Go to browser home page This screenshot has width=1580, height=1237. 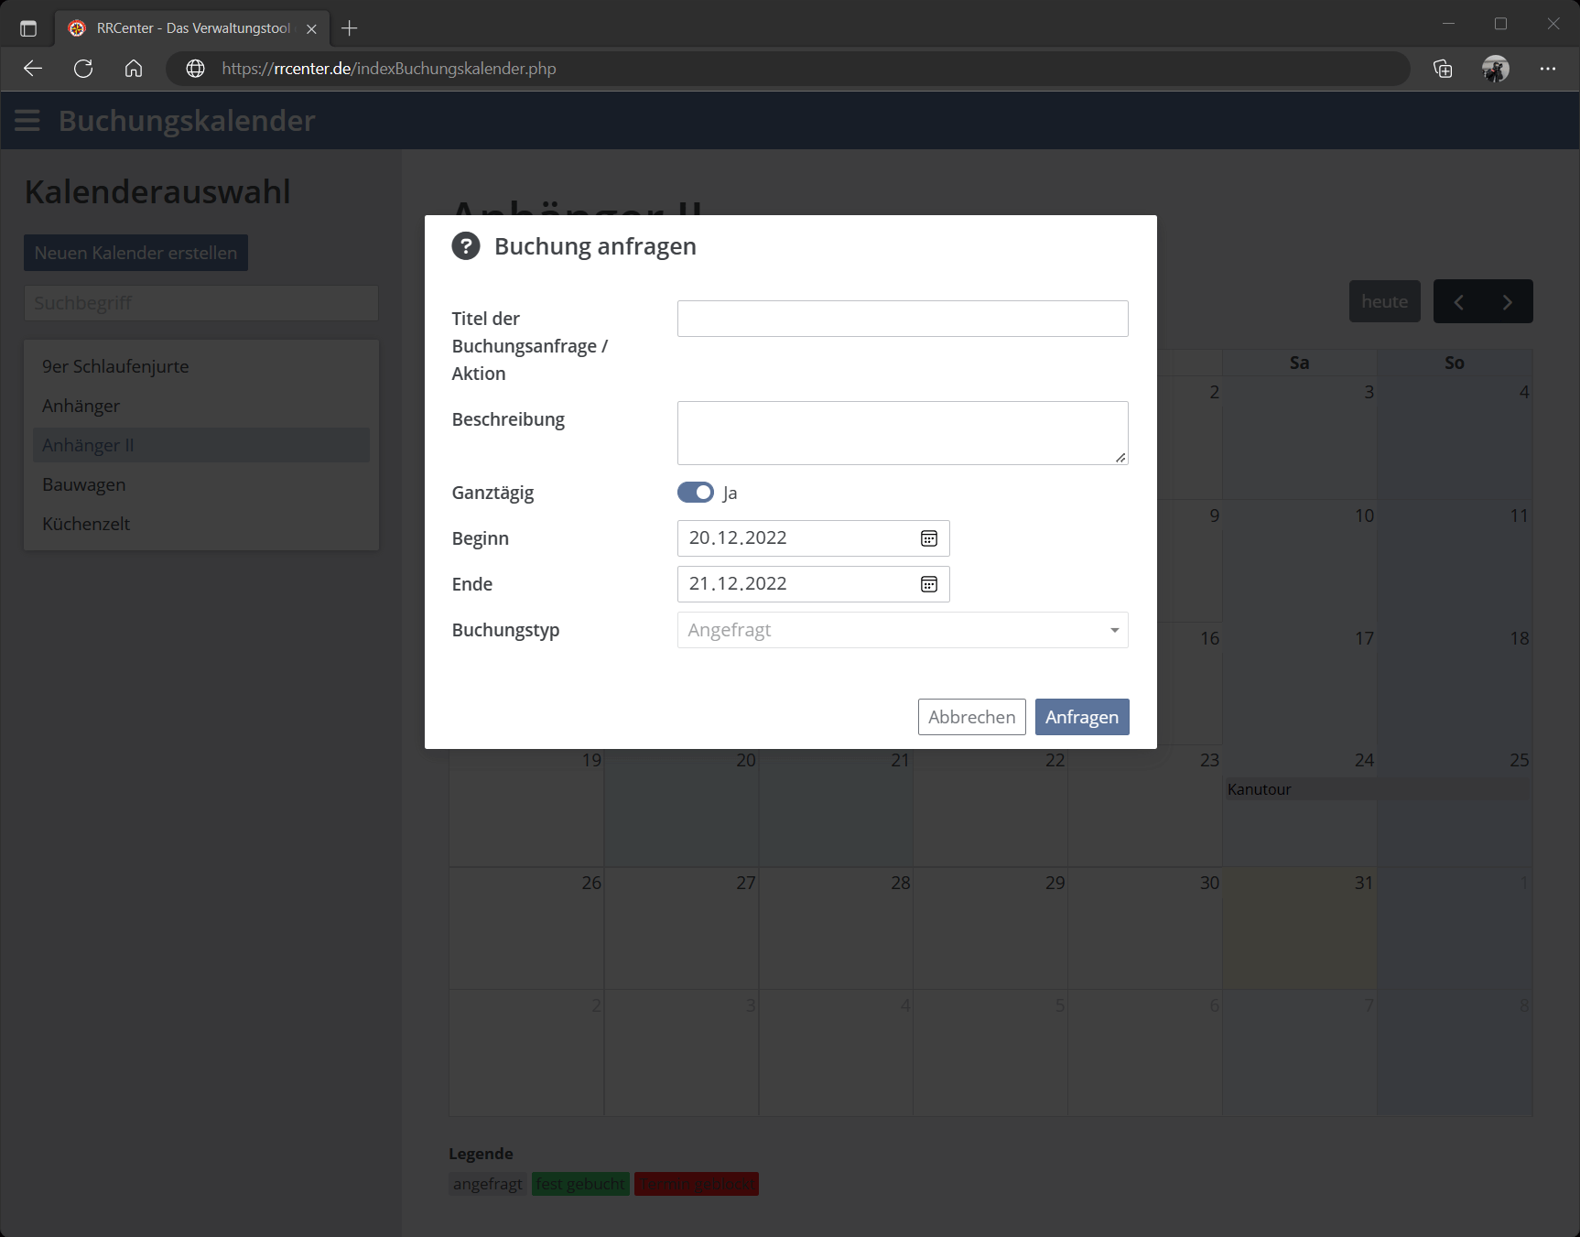pos(134,69)
